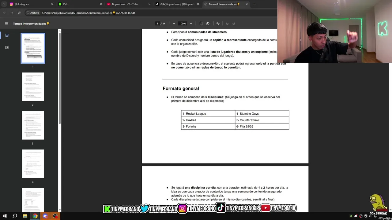Open page 2 thumbnail
Viewport: 392px width, 220px height.
point(33,87)
